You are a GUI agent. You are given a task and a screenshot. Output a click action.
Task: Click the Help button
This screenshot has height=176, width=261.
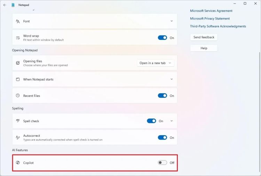coord(204,48)
